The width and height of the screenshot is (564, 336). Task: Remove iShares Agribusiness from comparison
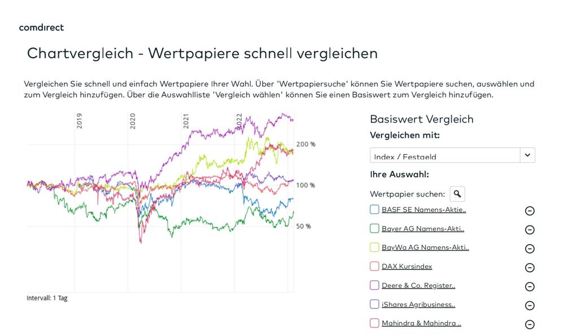click(530, 305)
